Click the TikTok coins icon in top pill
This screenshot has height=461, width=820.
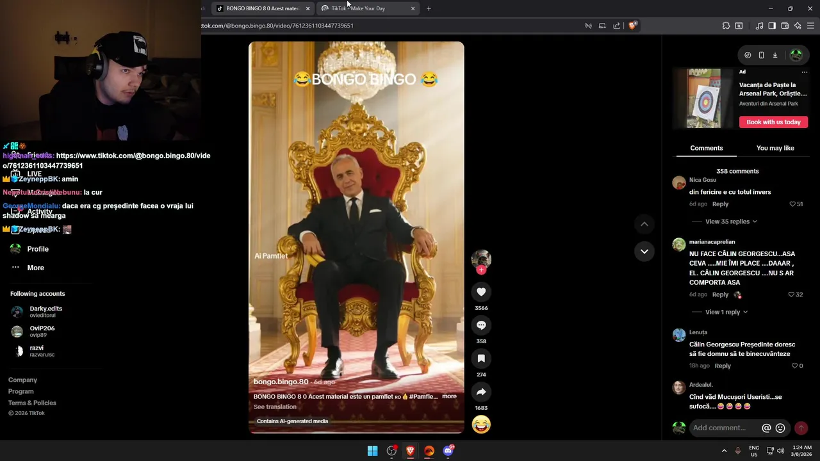748,55
